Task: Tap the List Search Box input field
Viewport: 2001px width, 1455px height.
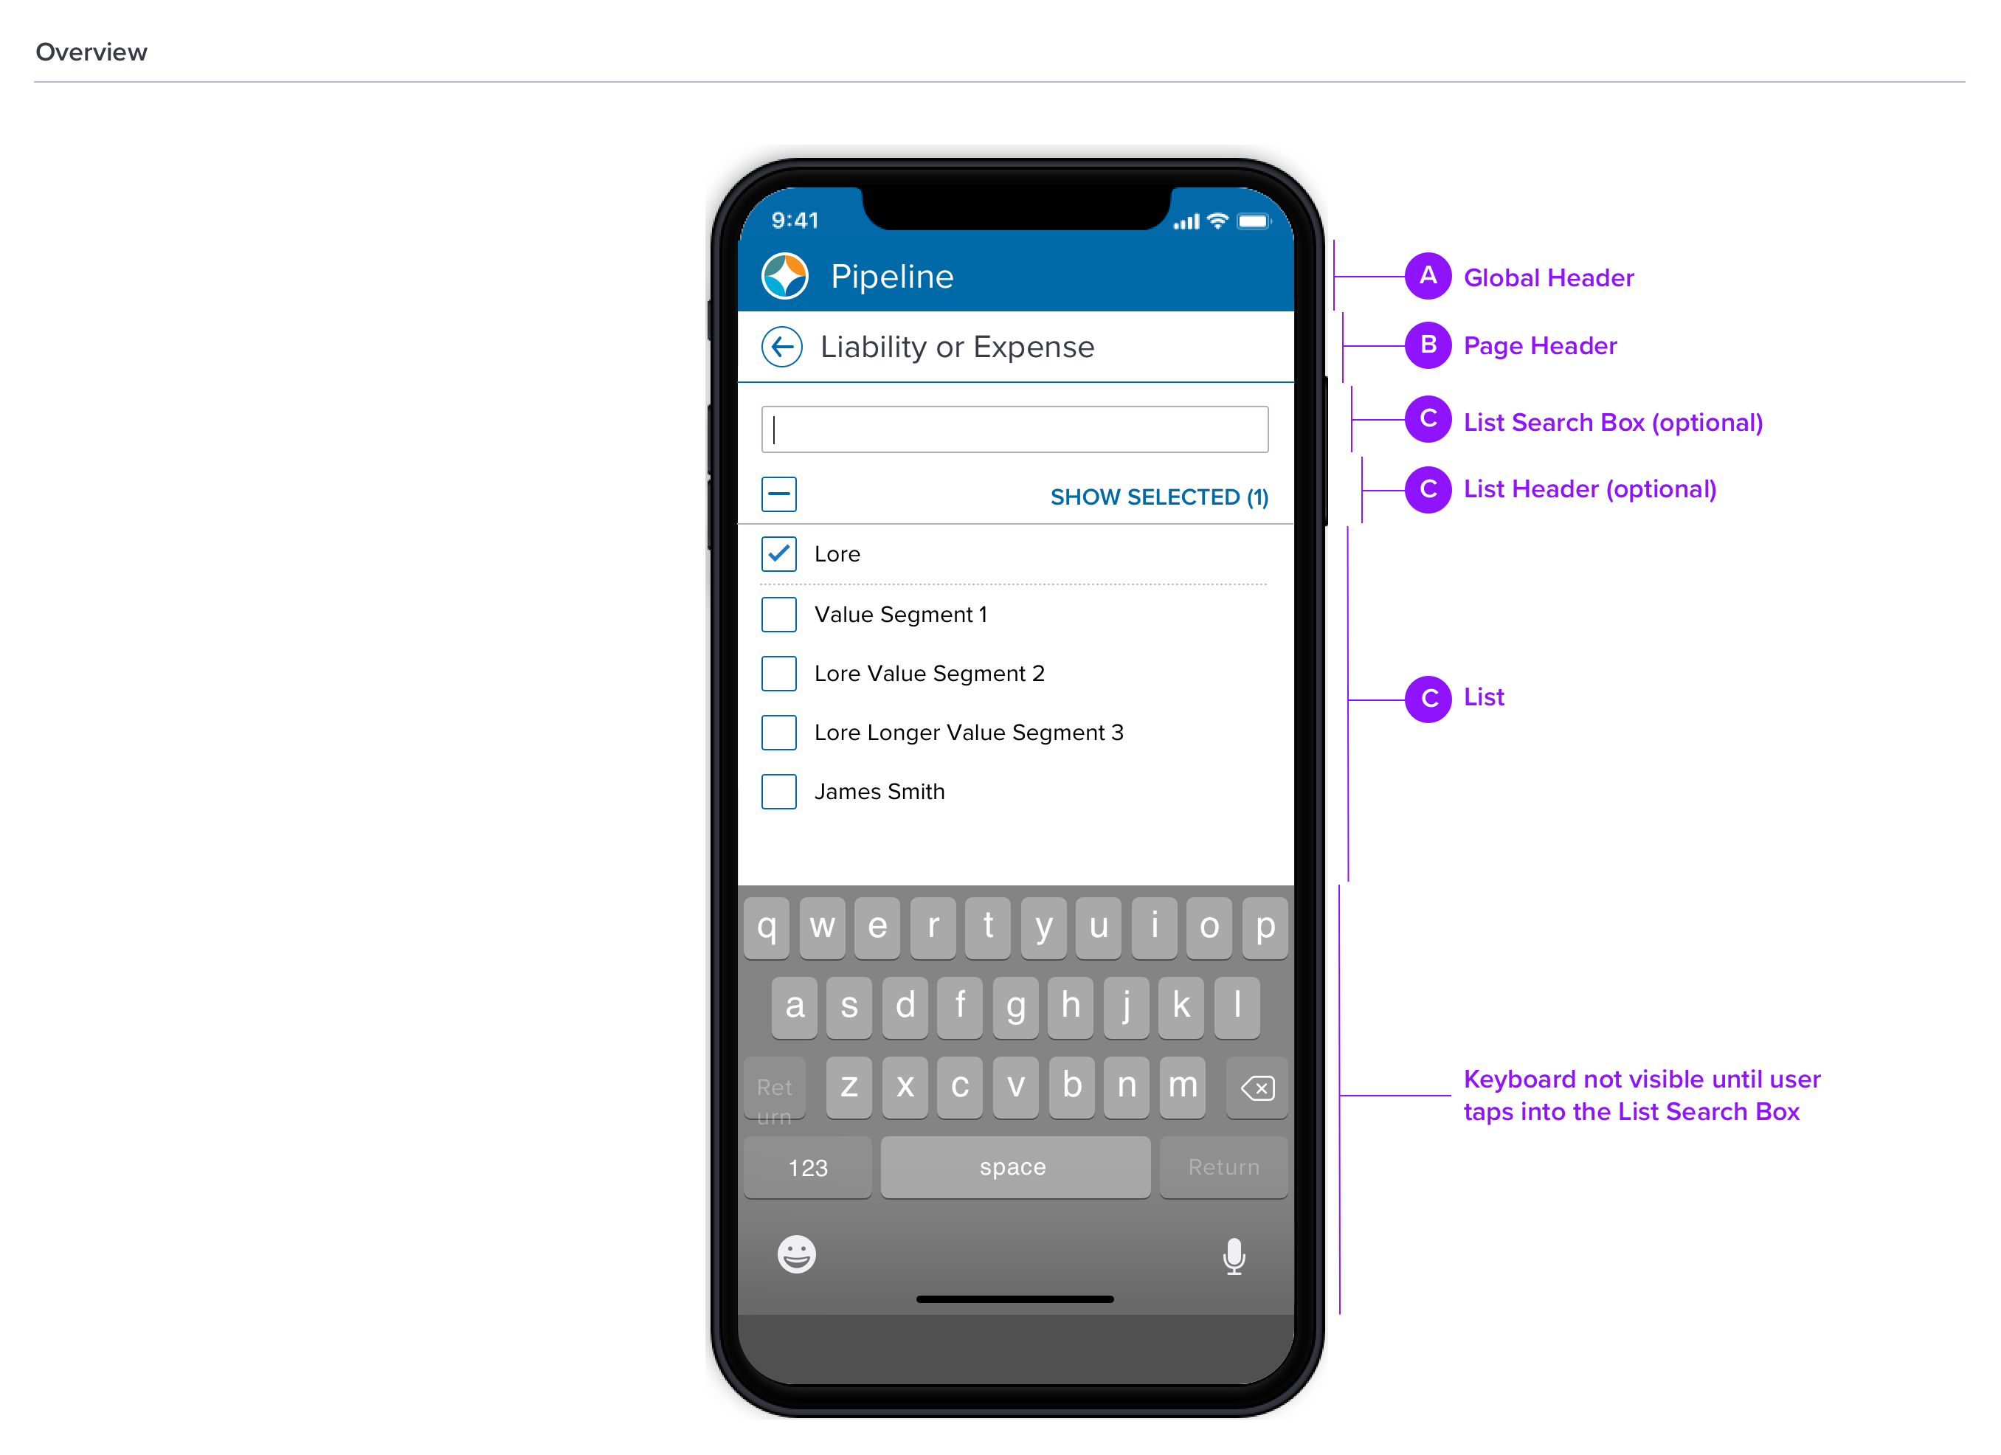Action: pos(1017,429)
